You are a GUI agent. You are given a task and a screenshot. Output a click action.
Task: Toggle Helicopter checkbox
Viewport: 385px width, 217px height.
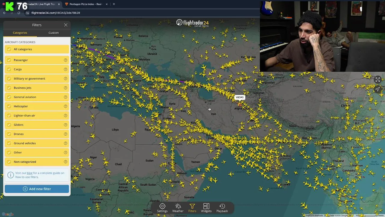9,106
